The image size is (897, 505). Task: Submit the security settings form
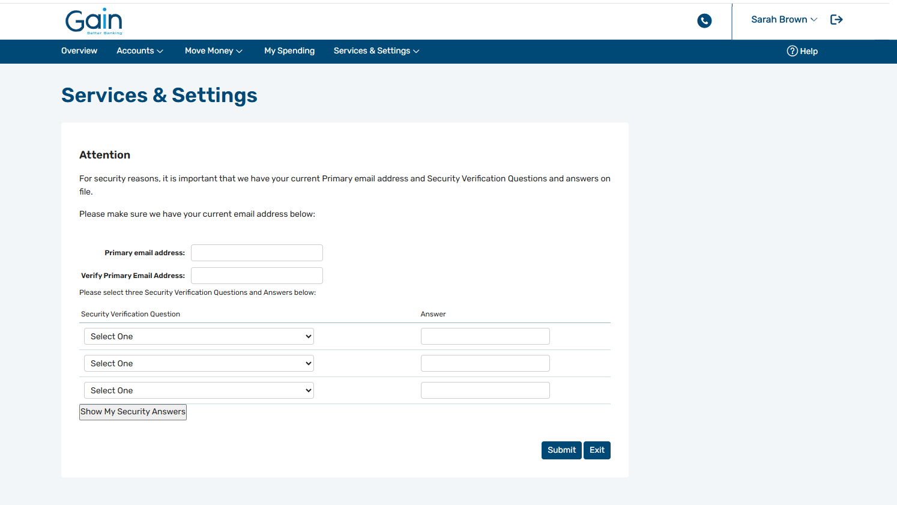(x=561, y=450)
